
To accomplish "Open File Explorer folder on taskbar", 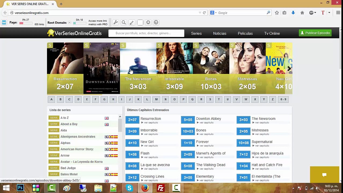I will pos(98,188).
